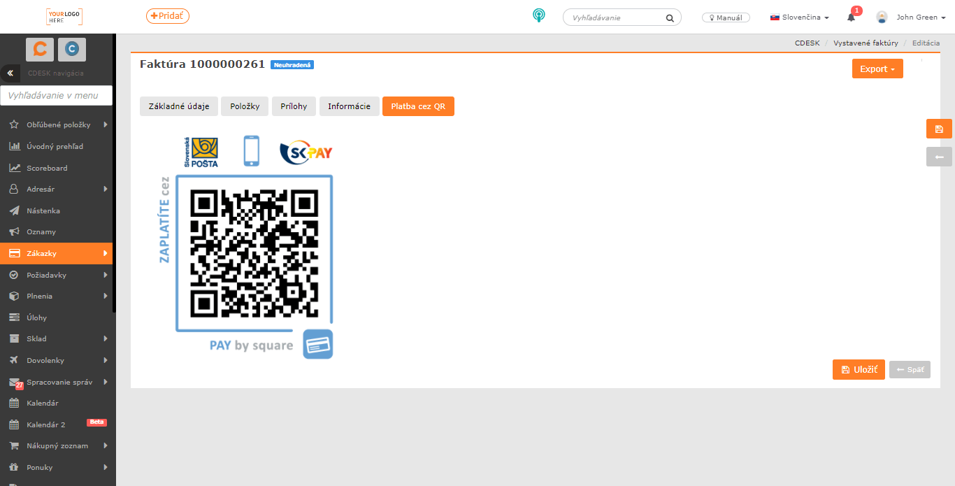Screen dimensions: 955x486
Task: Expand the Adresár submenu arrow
Action: 105,189
